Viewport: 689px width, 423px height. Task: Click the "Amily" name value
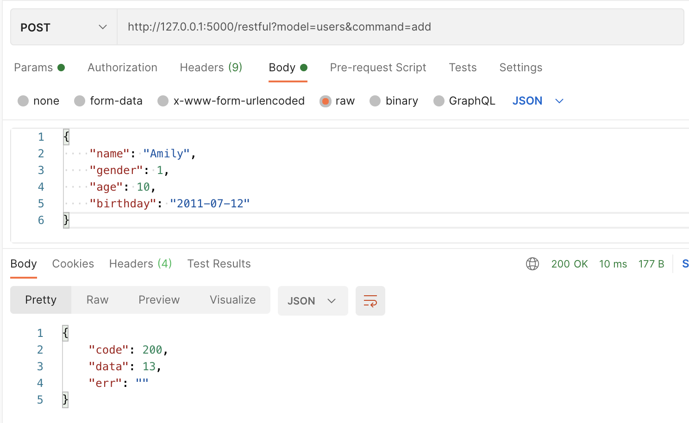167,154
